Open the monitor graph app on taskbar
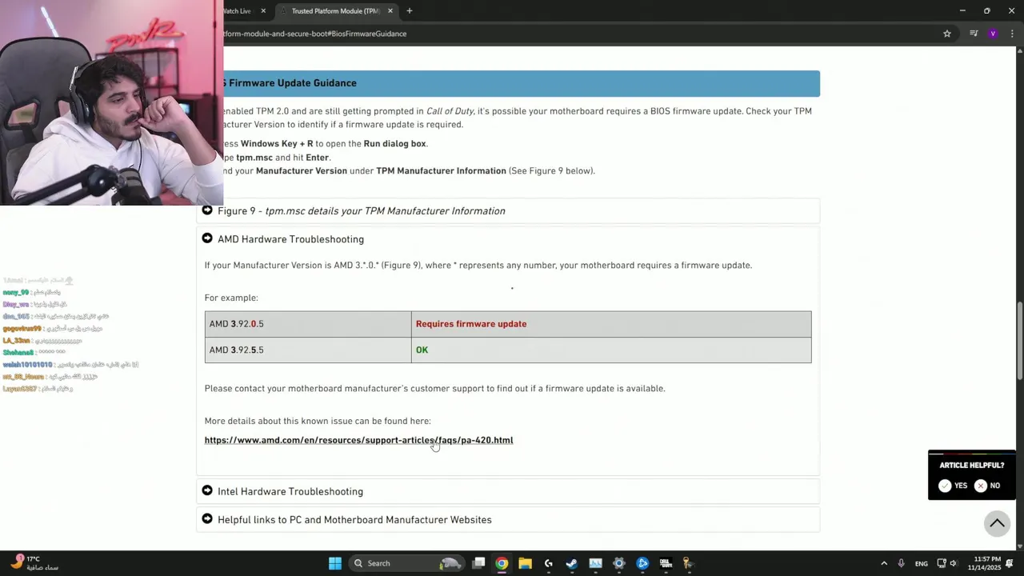This screenshot has height=576, width=1024. coord(595,563)
